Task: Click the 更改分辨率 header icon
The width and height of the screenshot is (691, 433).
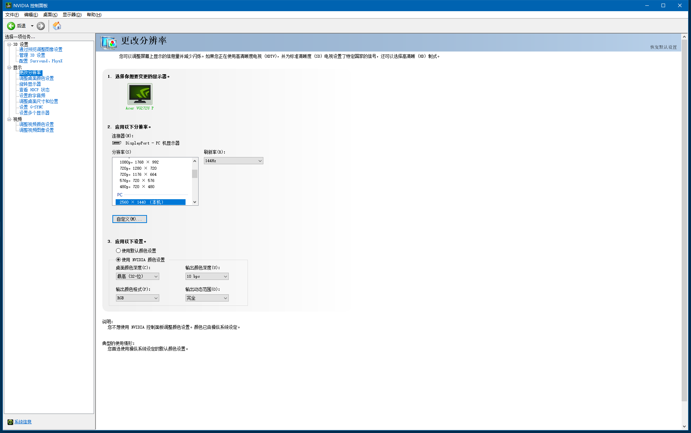Action: tap(109, 43)
